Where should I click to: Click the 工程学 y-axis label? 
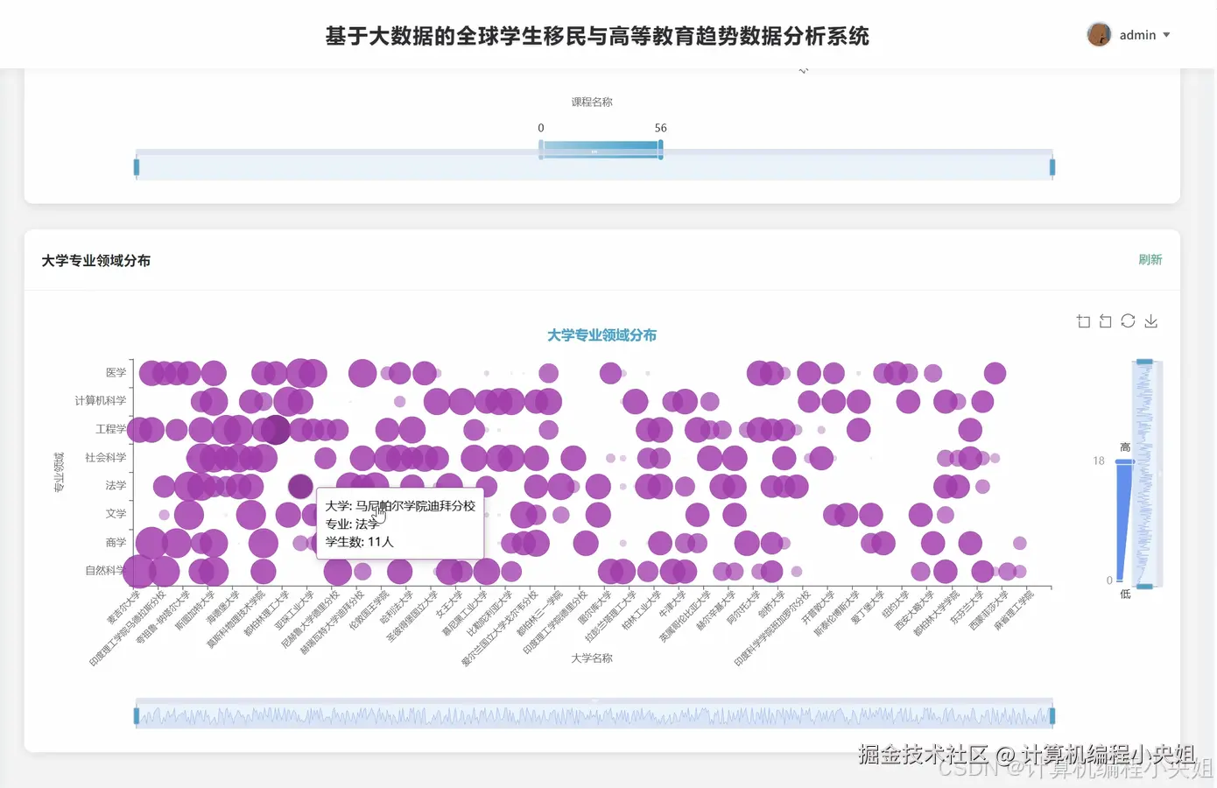pyautogui.click(x=110, y=429)
